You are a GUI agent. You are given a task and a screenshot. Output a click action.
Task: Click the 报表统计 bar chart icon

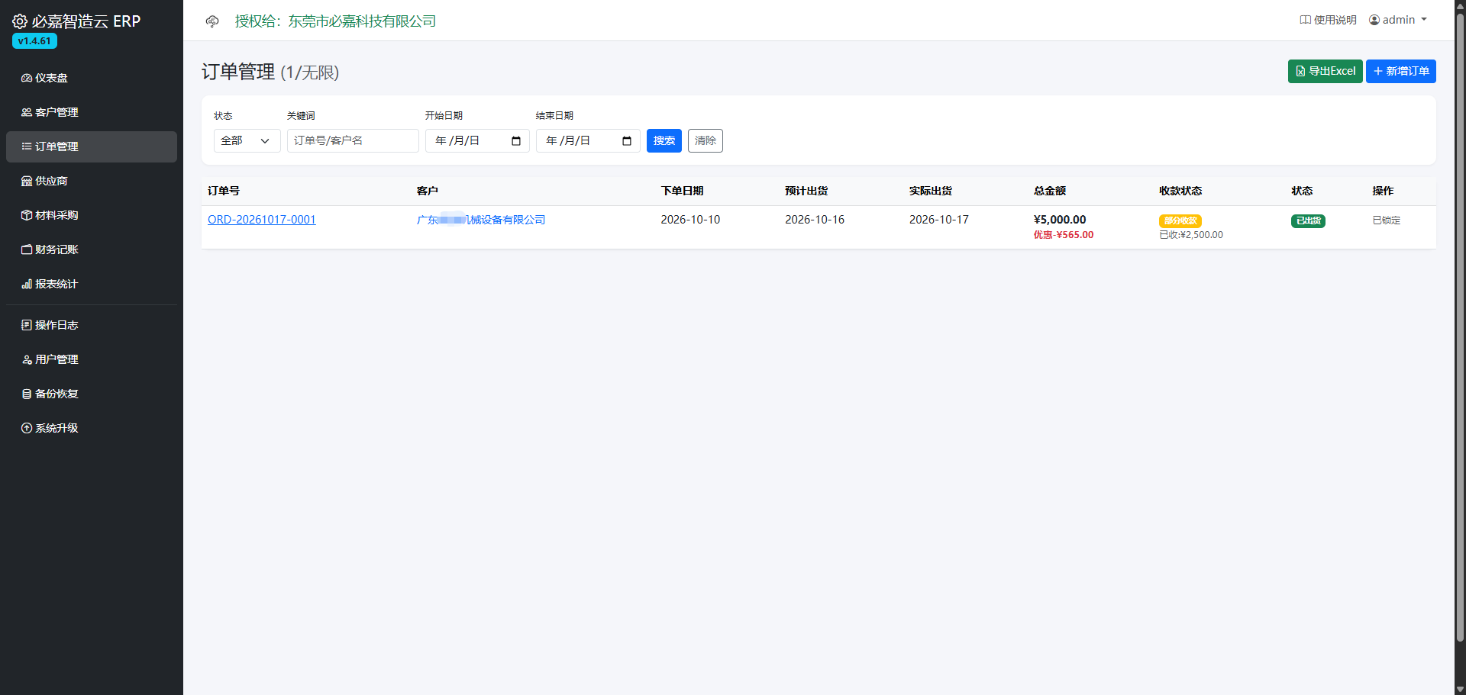click(27, 284)
